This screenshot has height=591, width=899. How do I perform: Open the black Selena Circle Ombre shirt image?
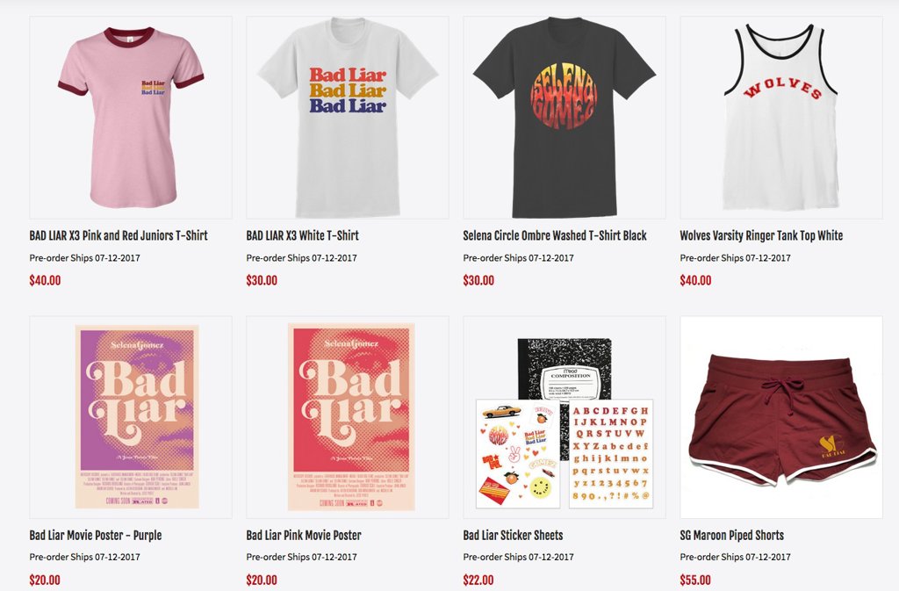coord(565,118)
